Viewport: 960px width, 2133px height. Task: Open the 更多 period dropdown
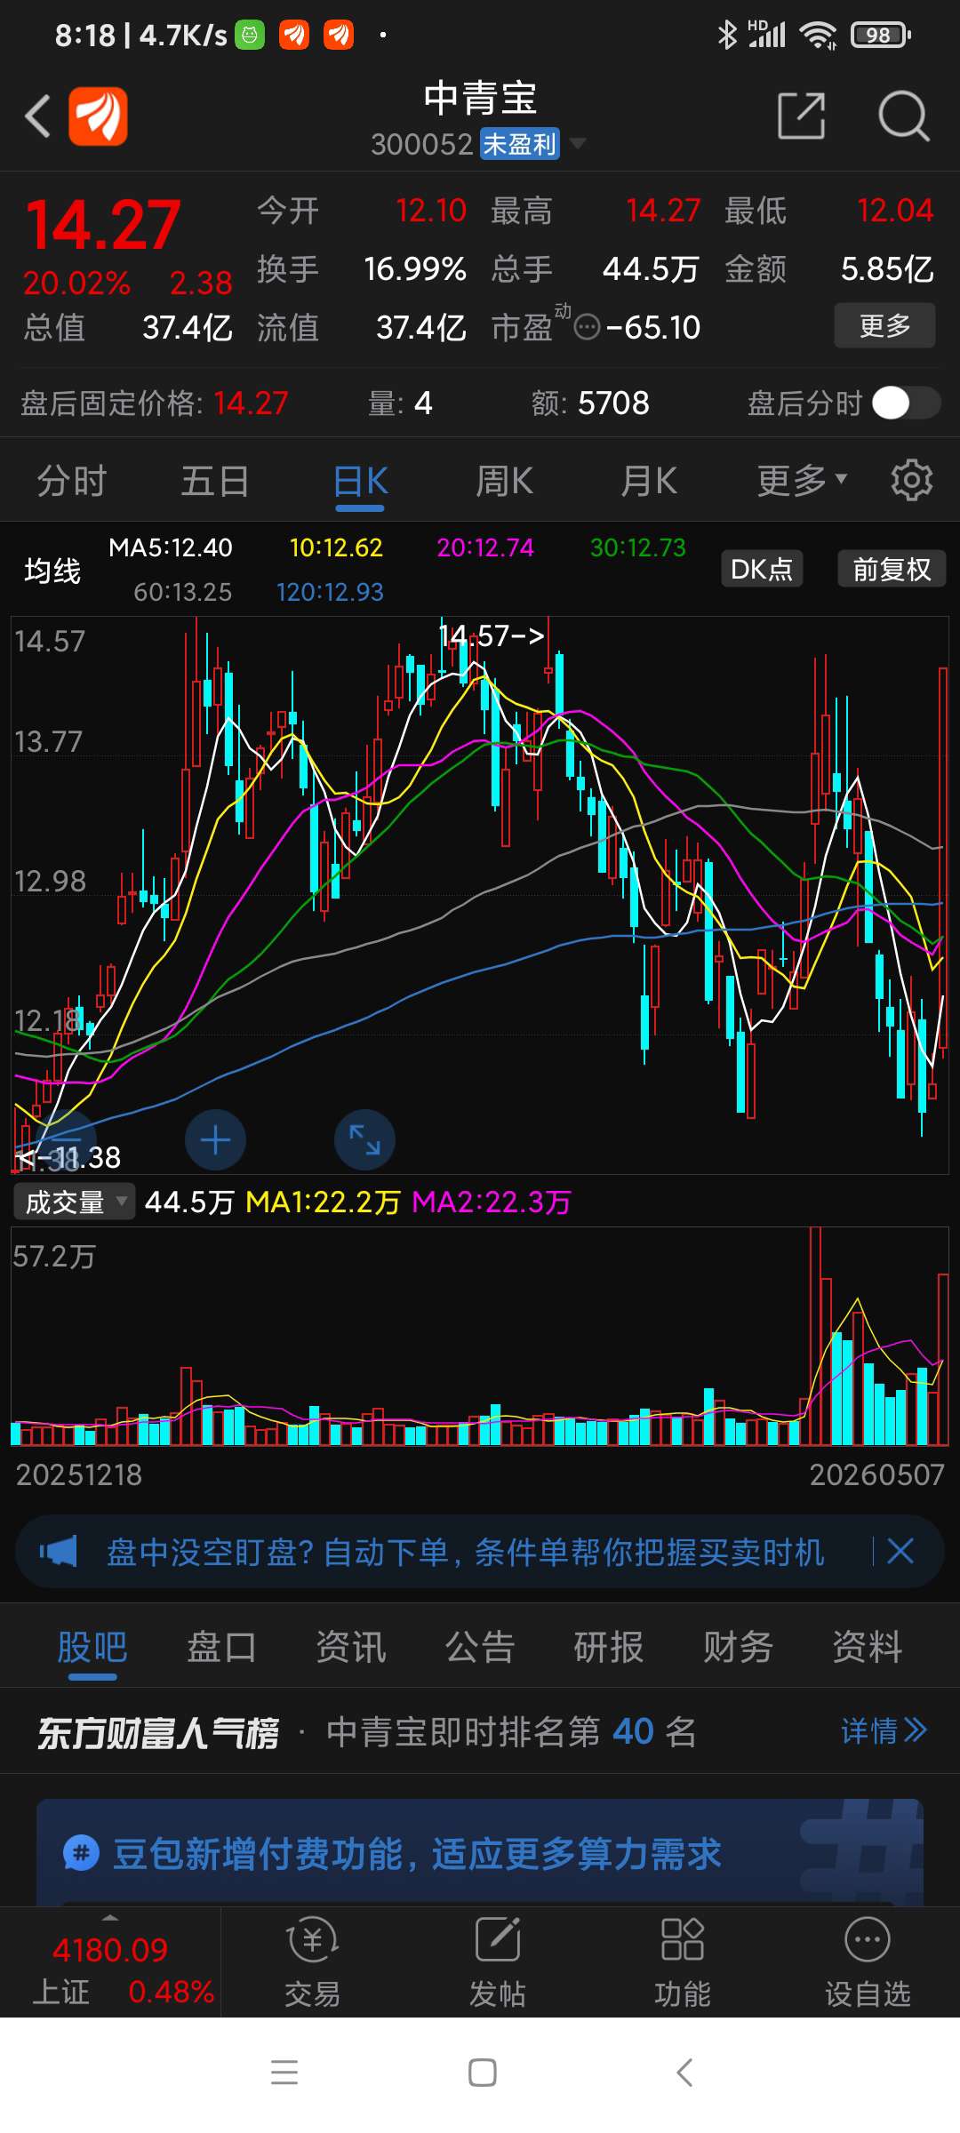(x=802, y=481)
